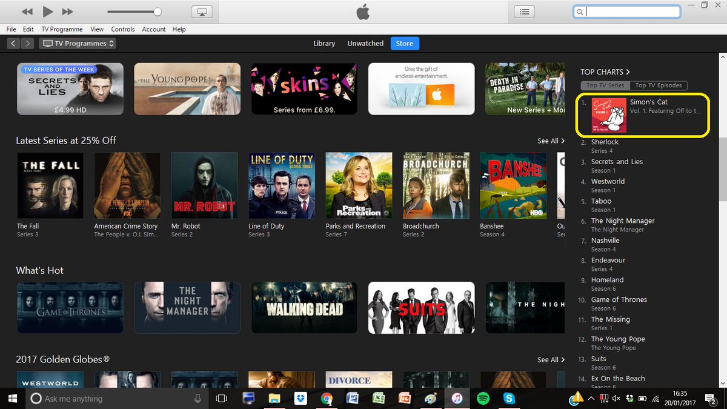Open the Controls menu
The height and width of the screenshot is (409, 727).
pyautogui.click(x=123, y=29)
